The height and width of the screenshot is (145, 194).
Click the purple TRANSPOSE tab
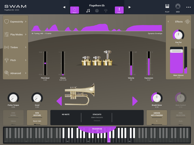pyautogui.click(x=97, y=130)
